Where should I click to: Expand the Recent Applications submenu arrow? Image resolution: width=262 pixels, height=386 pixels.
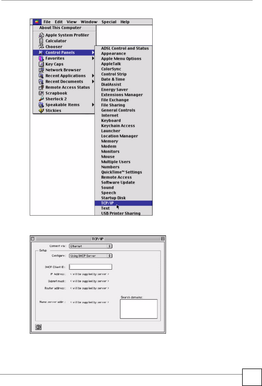tap(93, 76)
